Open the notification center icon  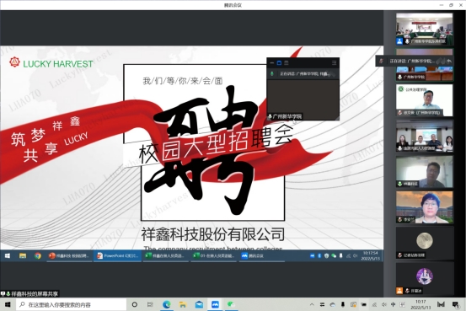pyautogui.click(x=455, y=304)
